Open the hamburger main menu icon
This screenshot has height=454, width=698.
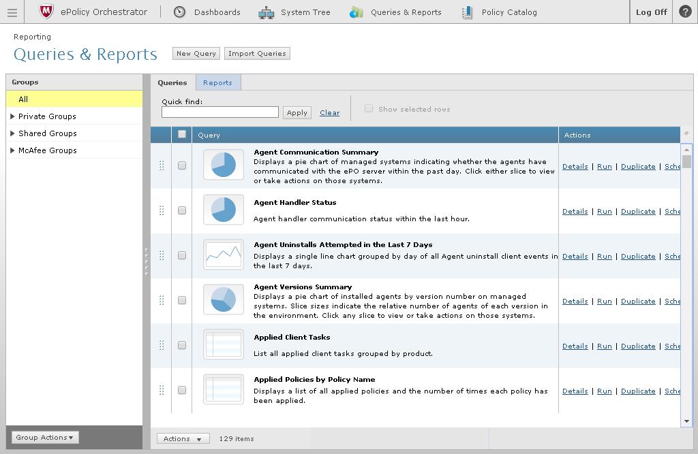(12, 12)
